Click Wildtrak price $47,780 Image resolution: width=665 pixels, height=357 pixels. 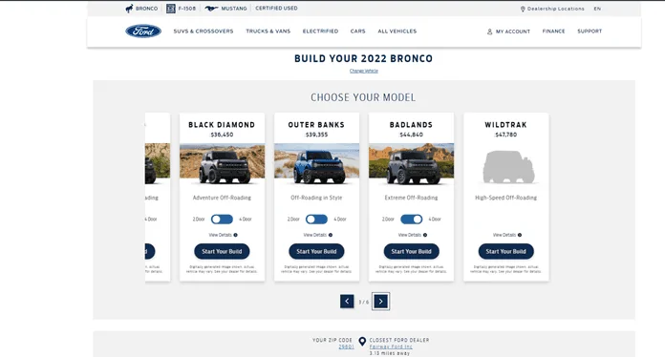tap(506, 135)
